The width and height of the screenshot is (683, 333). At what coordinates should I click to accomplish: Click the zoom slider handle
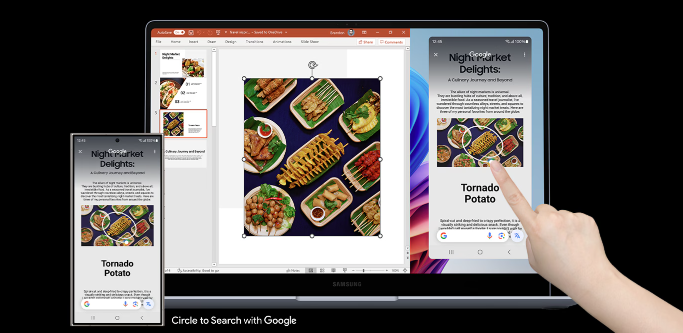click(363, 271)
